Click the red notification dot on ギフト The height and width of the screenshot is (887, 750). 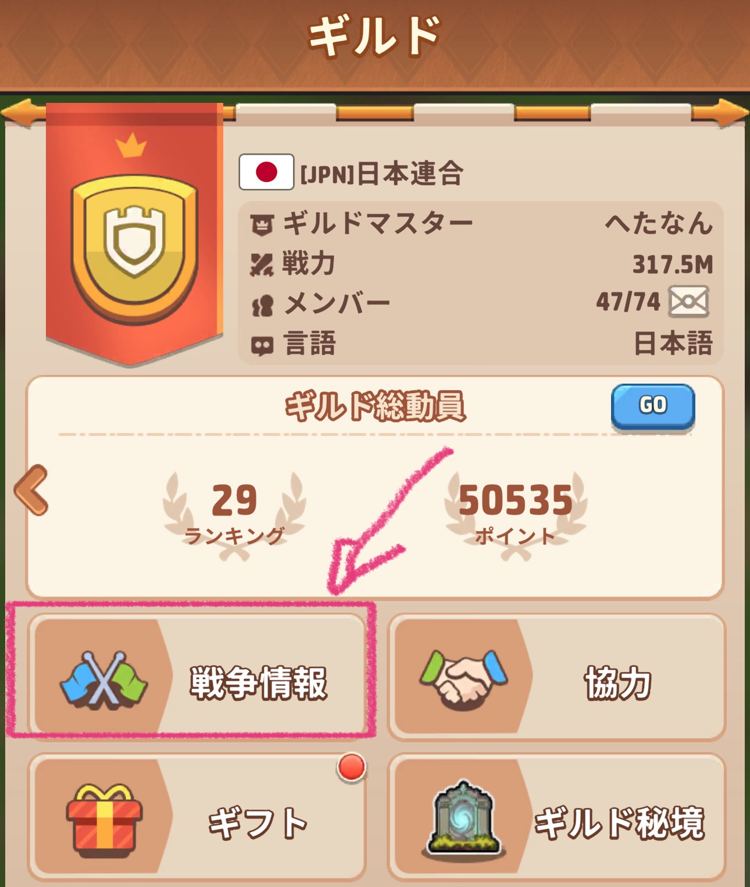pos(351,767)
